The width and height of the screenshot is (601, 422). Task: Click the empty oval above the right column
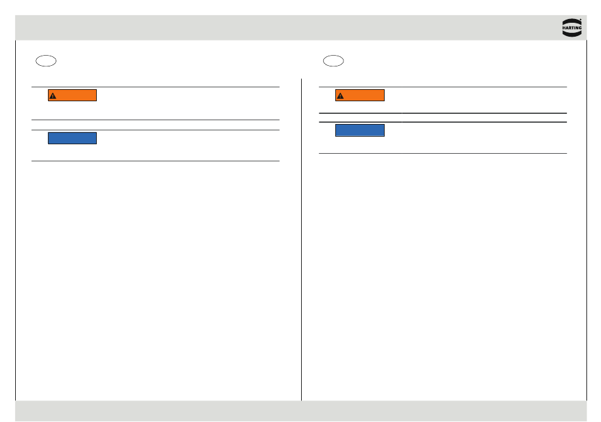click(x=333, y=61)
